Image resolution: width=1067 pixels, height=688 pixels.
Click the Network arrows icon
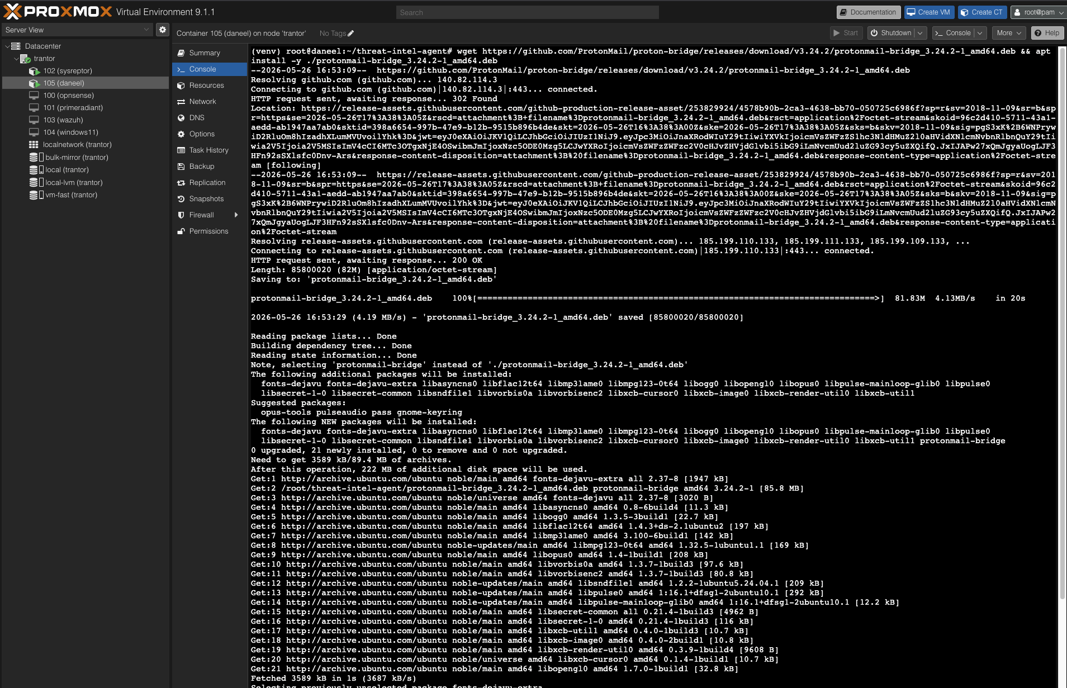[181, 102]
